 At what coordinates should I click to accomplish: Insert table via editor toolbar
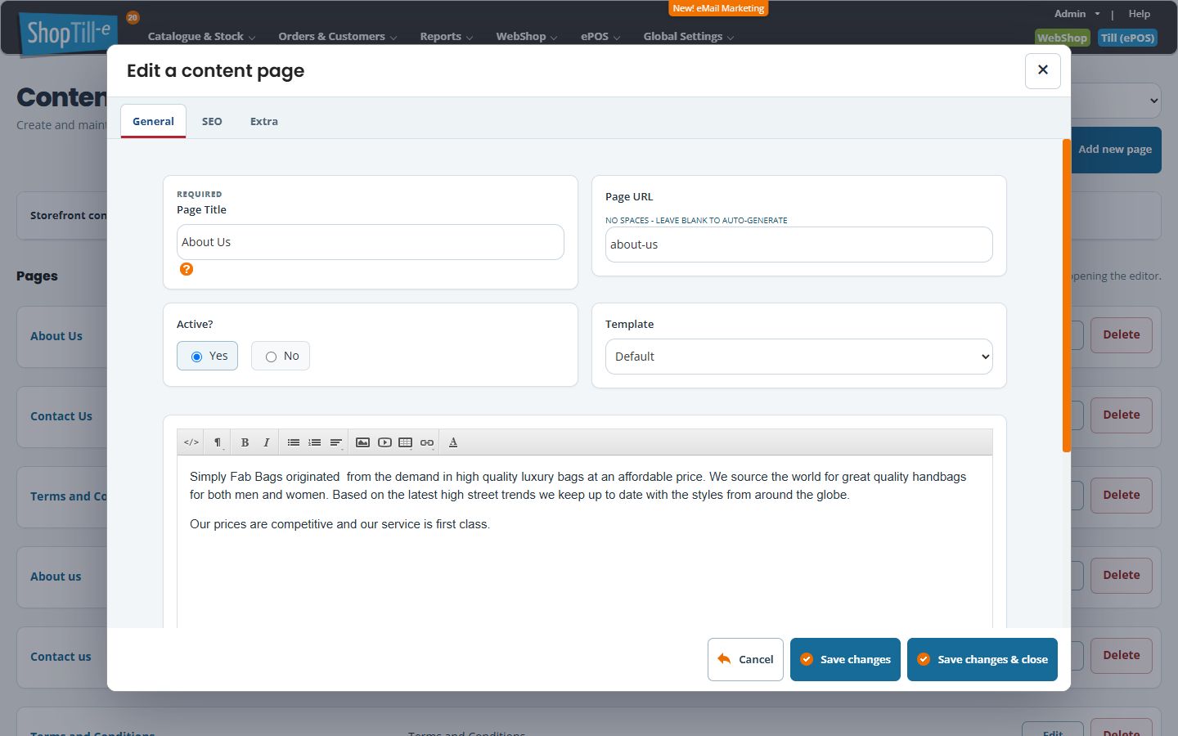[x=406, y=442]
